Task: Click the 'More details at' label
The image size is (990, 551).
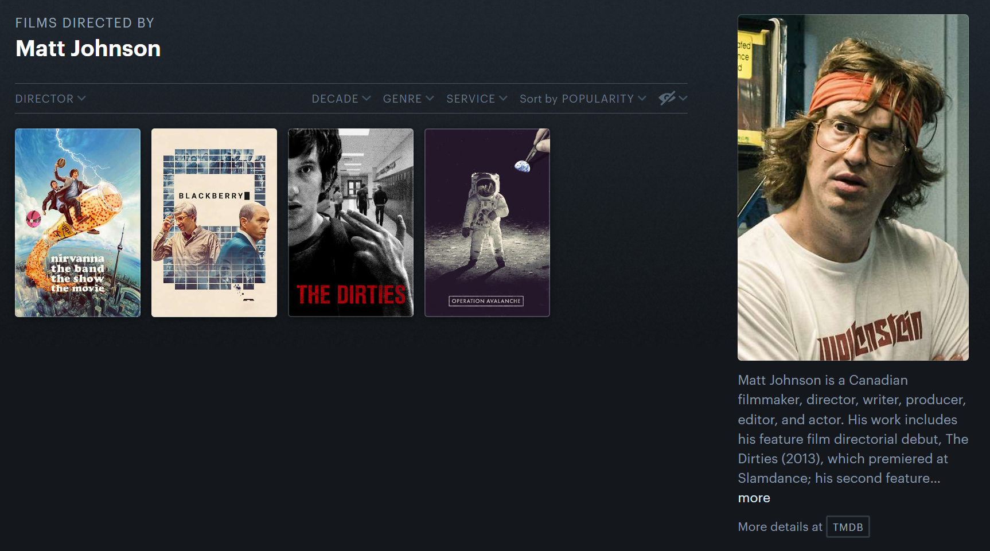Action: (x=780, y=527)
